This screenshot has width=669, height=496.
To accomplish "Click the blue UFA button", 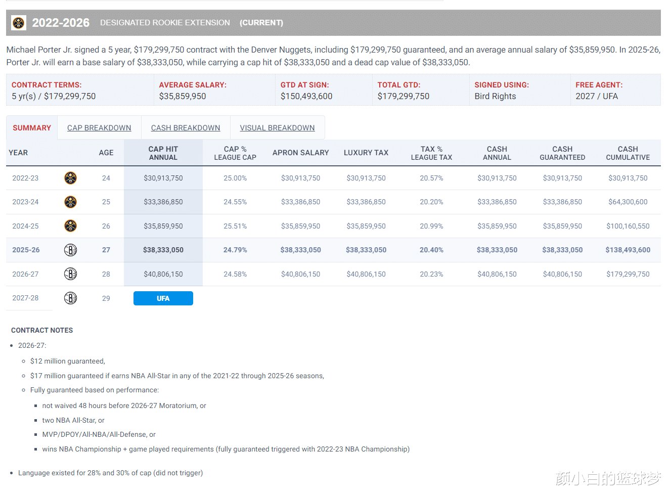I will [x=163, y=298].
